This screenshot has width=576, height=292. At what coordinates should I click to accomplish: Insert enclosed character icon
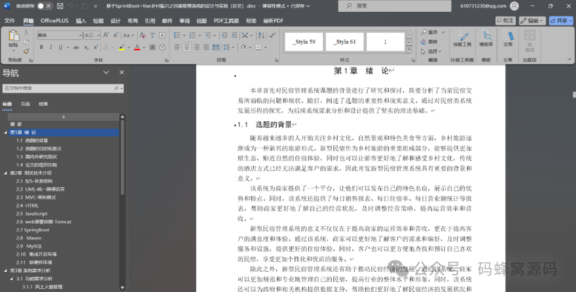[162, 47]
